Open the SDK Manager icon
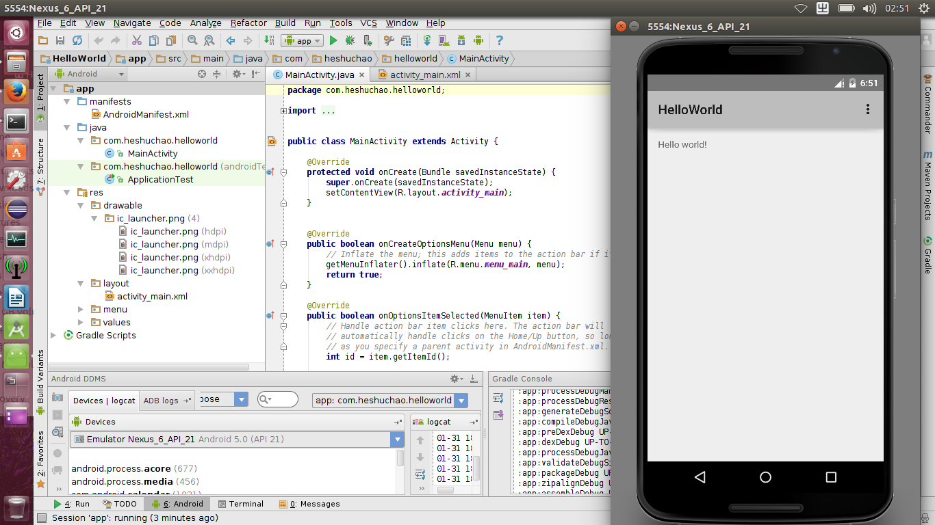The image size is (935, 525). (461, 41)
